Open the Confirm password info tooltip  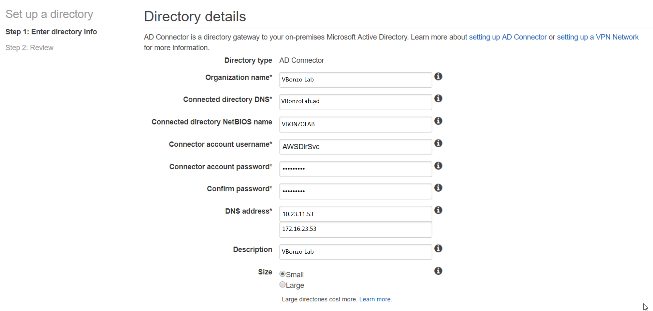click(x=438, y=187)
